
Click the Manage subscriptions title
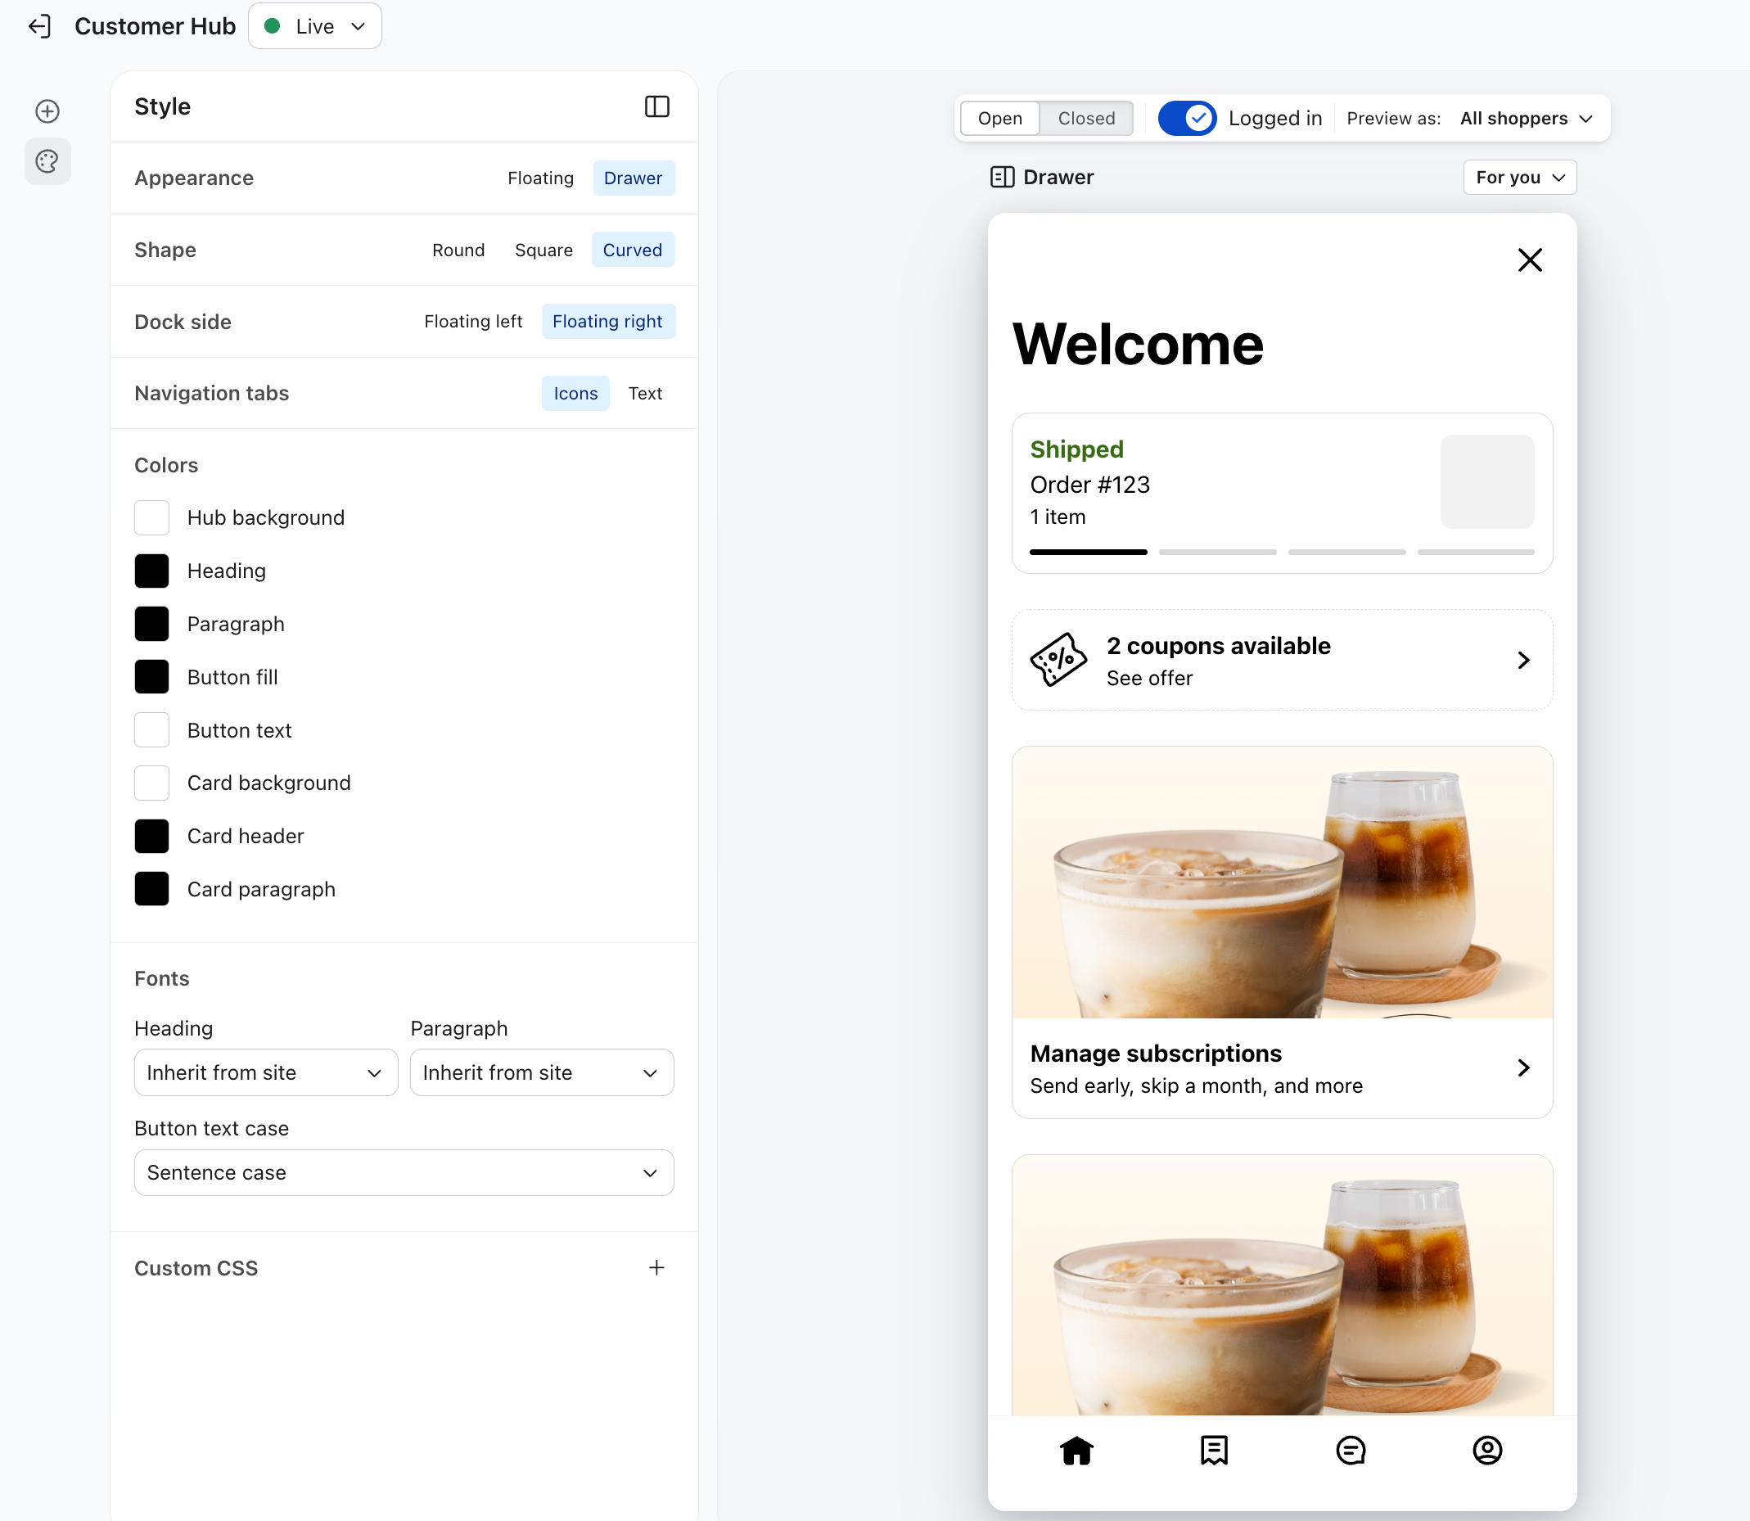pyautogui.click(x=1155, y=1054)
